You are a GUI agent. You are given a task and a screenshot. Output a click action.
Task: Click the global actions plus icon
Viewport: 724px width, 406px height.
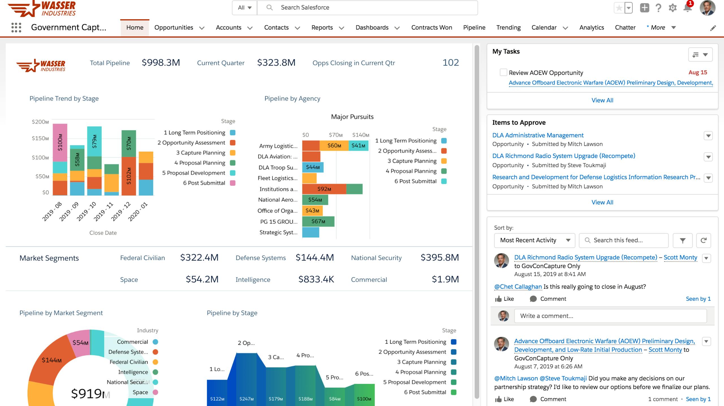645,8
